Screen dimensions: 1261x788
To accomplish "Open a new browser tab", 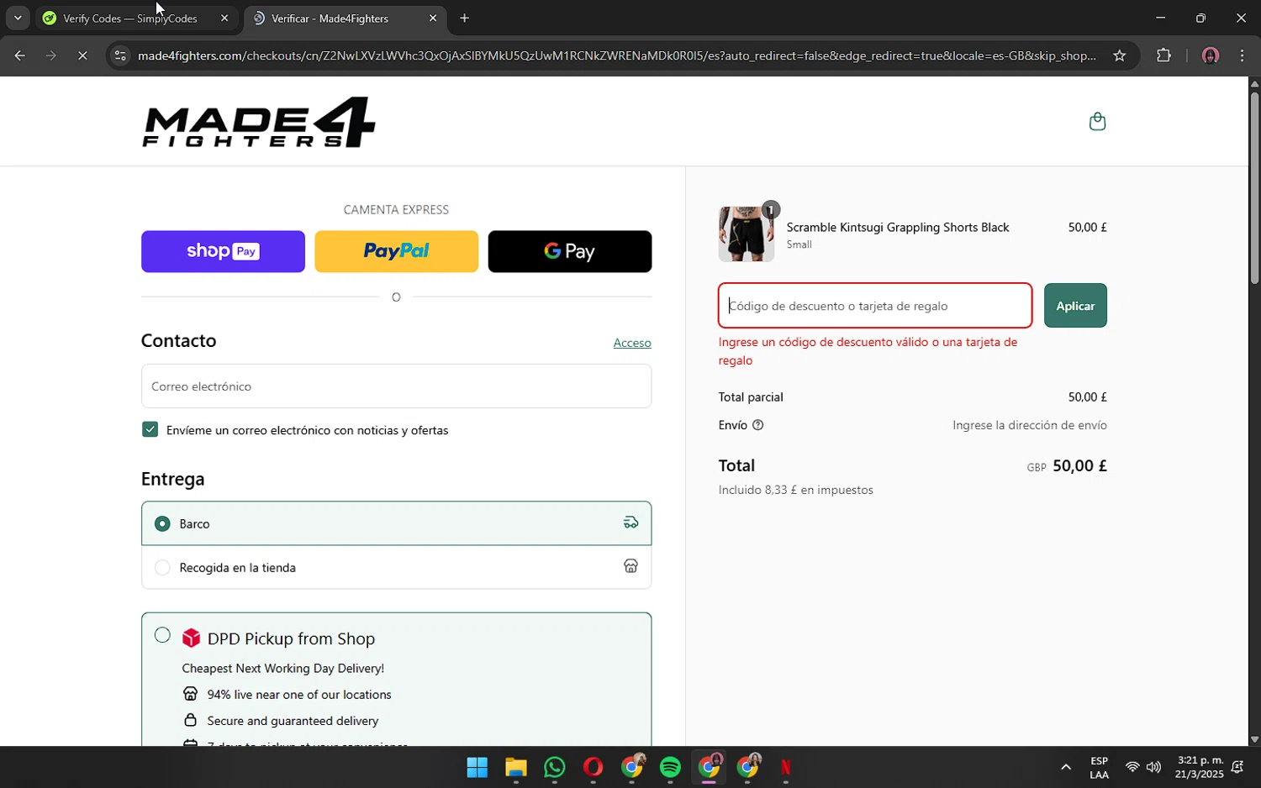I will [464, 18].
